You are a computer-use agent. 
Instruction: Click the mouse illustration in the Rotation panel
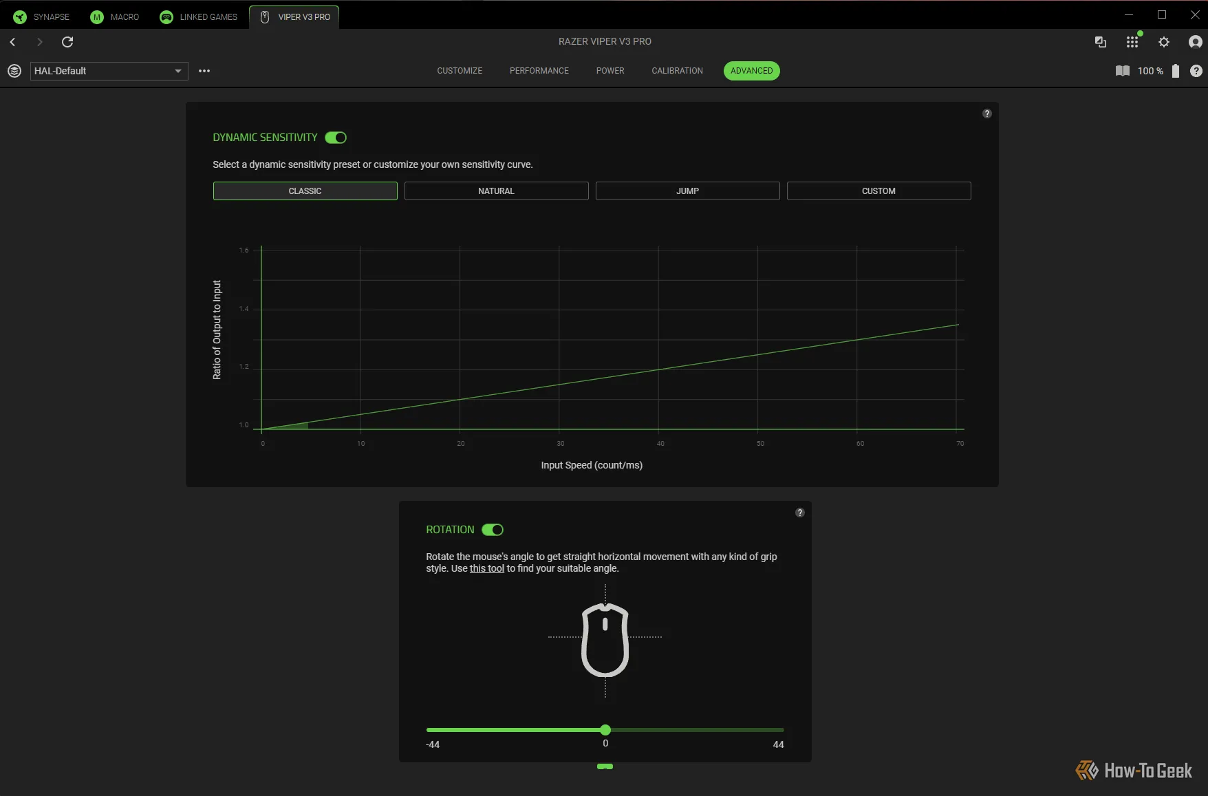tap(605, 641)
